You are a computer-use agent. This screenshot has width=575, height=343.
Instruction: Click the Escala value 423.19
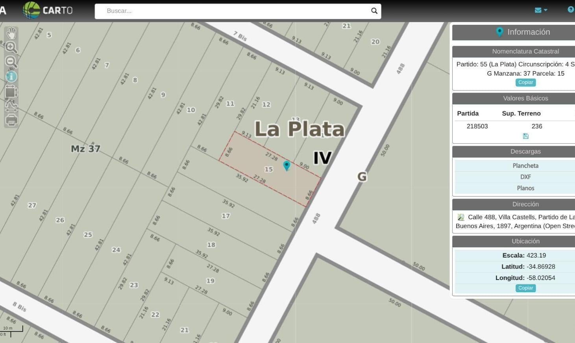pyautogui.click(x=536, y=255)
